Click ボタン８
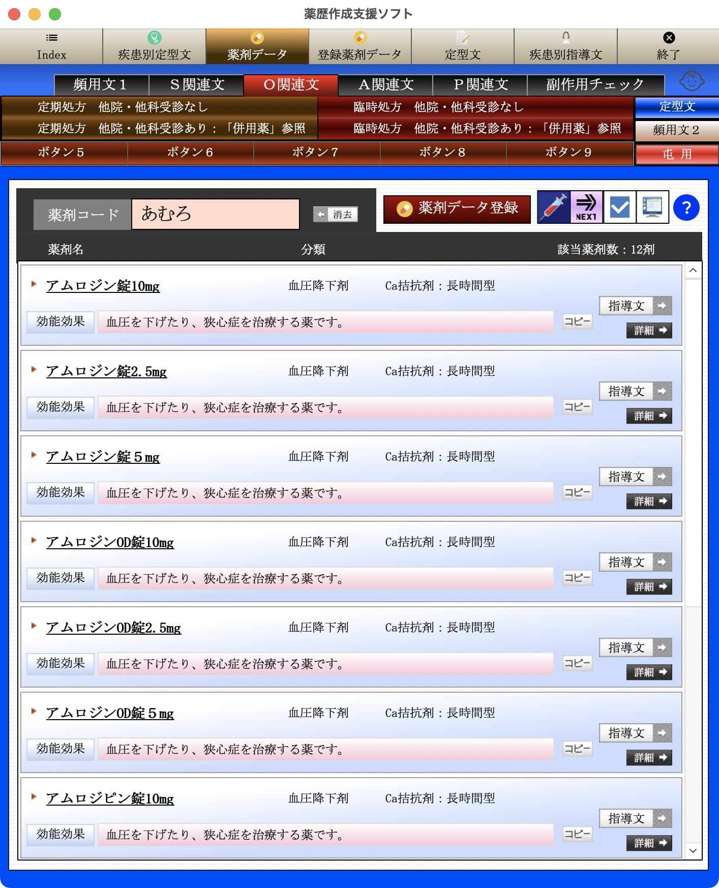The height and width of the screenshot is (888, 719). 443,153
